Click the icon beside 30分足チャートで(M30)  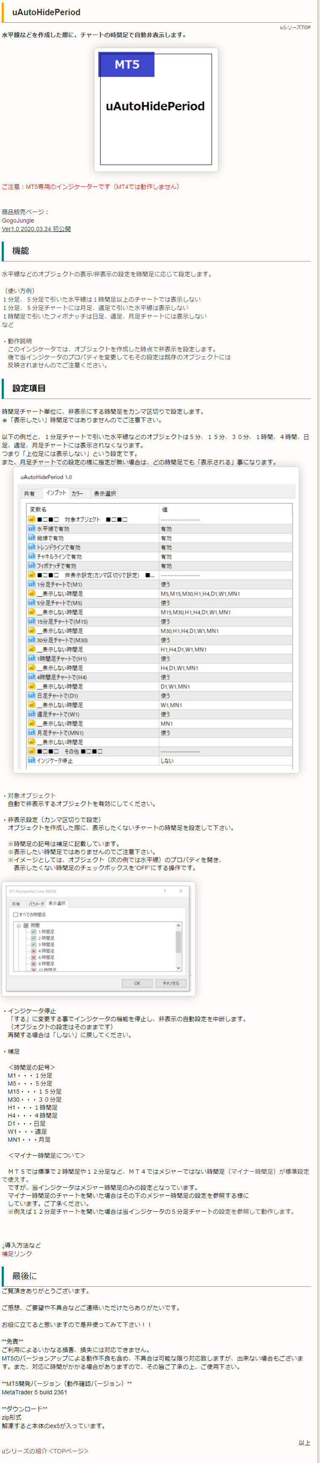[x=31, y=640]
